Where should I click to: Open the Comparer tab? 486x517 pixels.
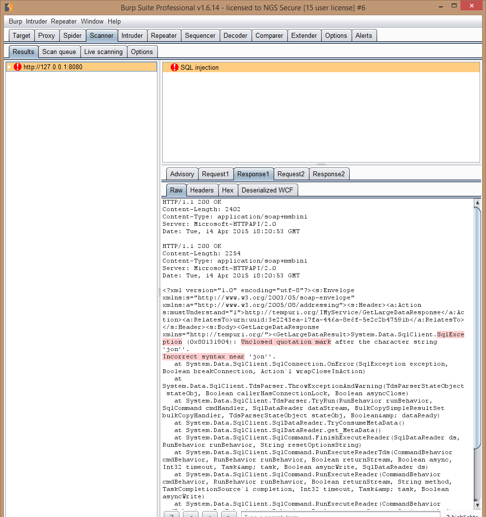[269, 36]
